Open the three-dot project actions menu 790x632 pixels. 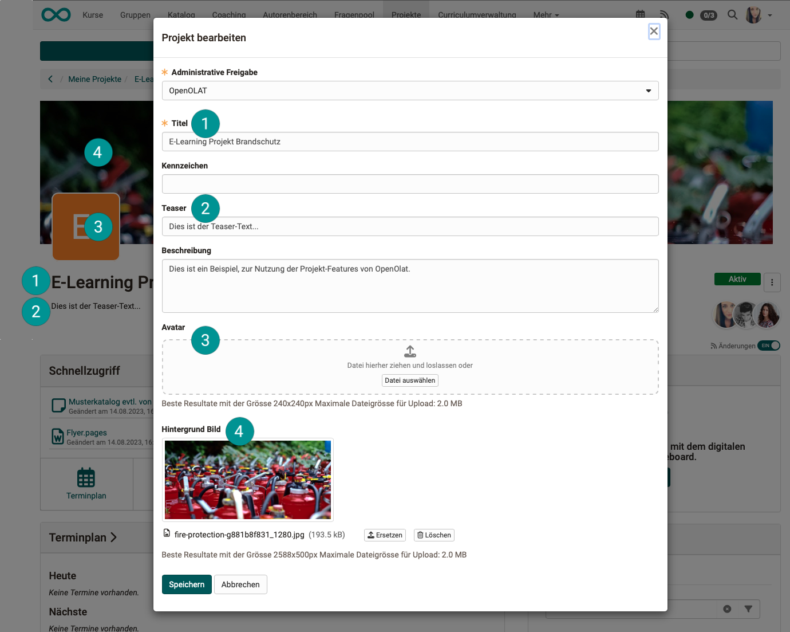pos(772,282)
